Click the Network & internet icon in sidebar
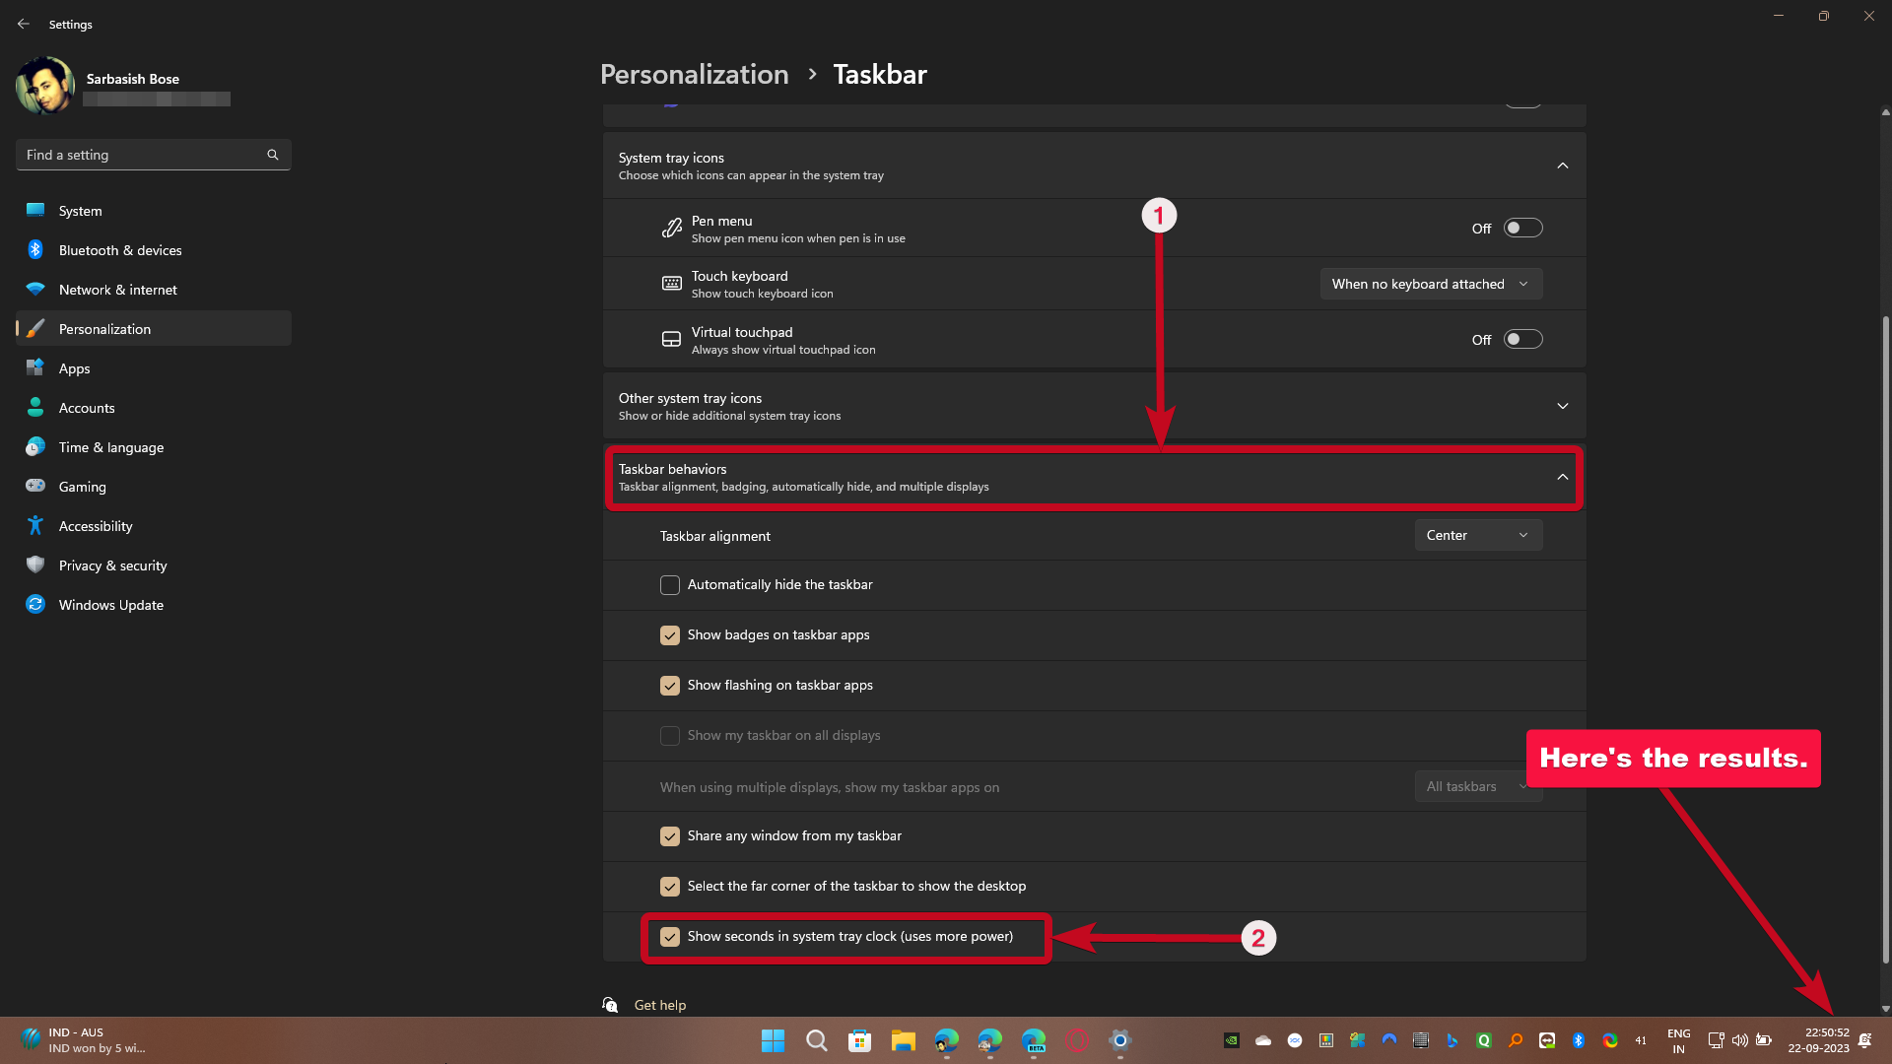 coord(37,289)
